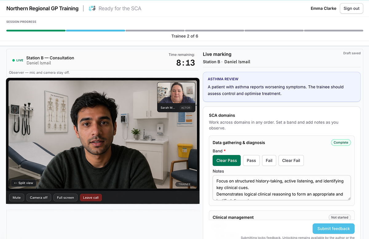Click the green progress icon for Trainee 1

[x=36, y=30]
